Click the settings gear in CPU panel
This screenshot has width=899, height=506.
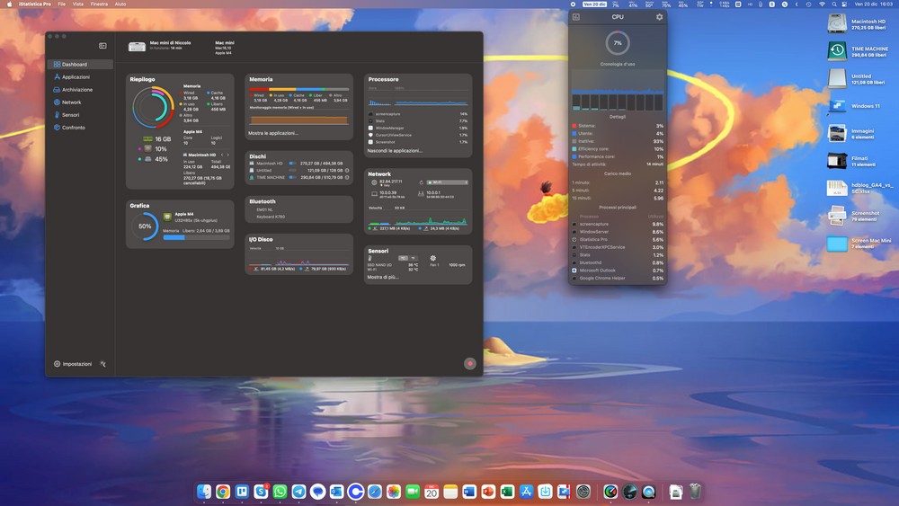659,17
